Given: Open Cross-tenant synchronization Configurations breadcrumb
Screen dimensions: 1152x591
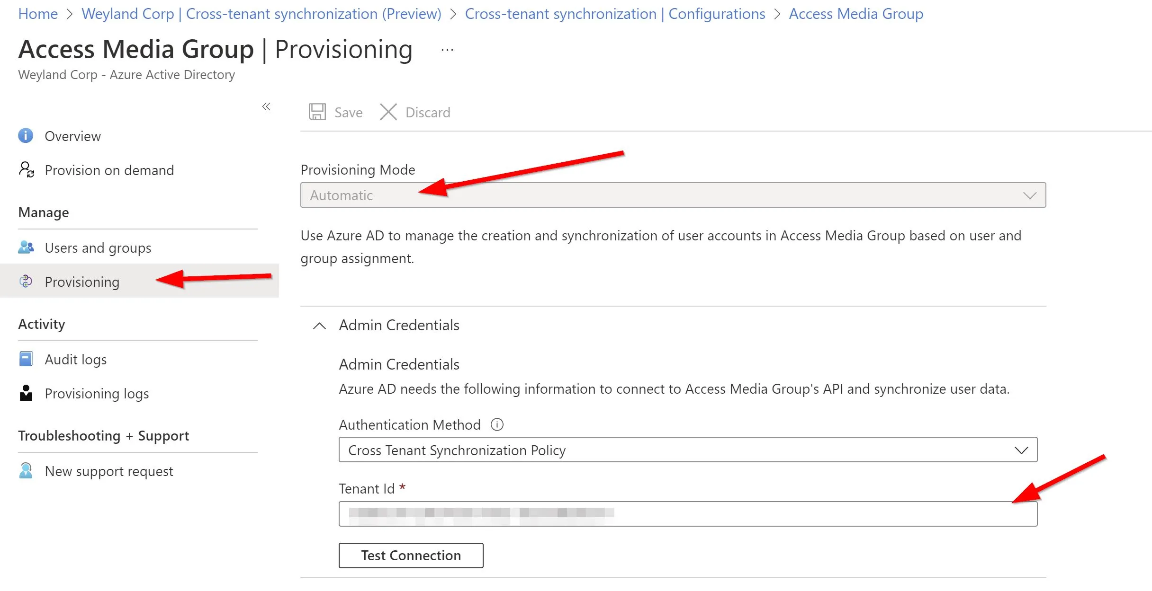Looking at the screenshot, I should [x=615, y=14].
